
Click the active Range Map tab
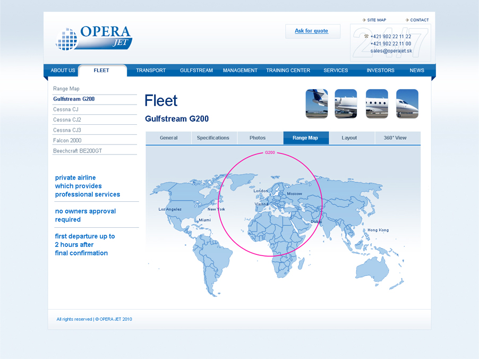pos(306,138)
